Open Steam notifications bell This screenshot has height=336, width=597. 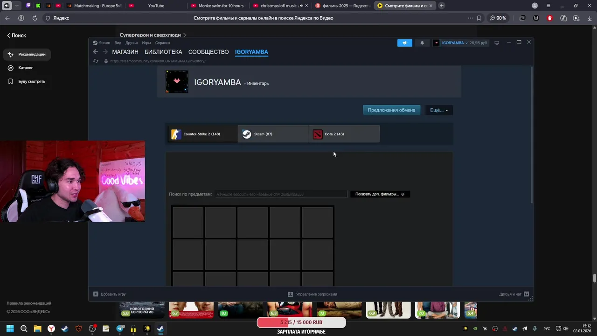(x=422, y=42)
